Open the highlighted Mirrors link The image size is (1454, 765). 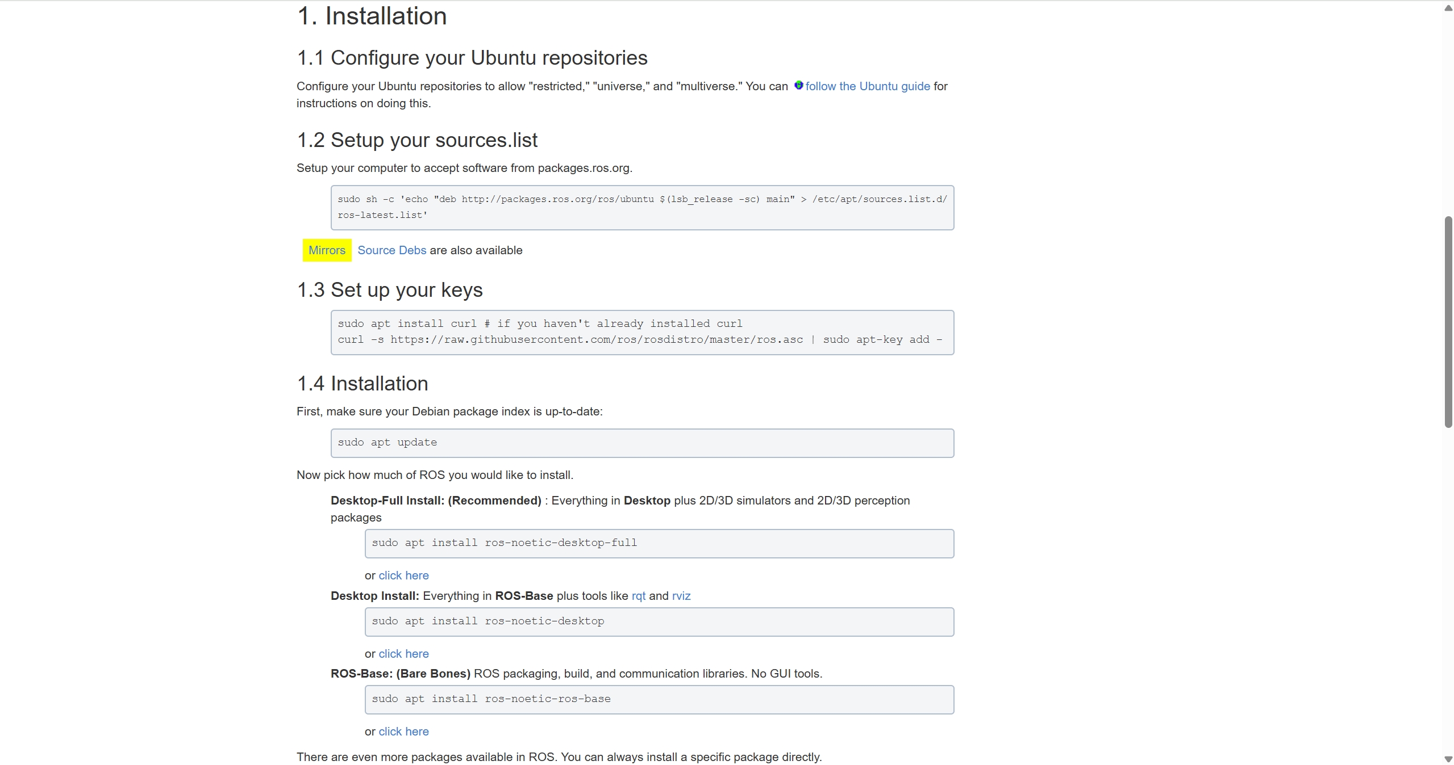[x=327, y=250]
